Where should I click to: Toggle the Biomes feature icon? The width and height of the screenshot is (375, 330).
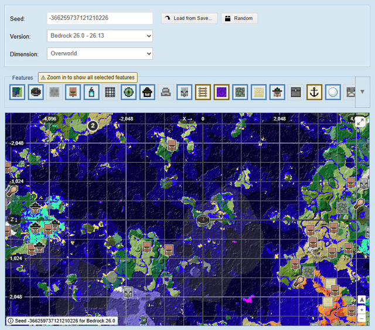click(17, 92)
